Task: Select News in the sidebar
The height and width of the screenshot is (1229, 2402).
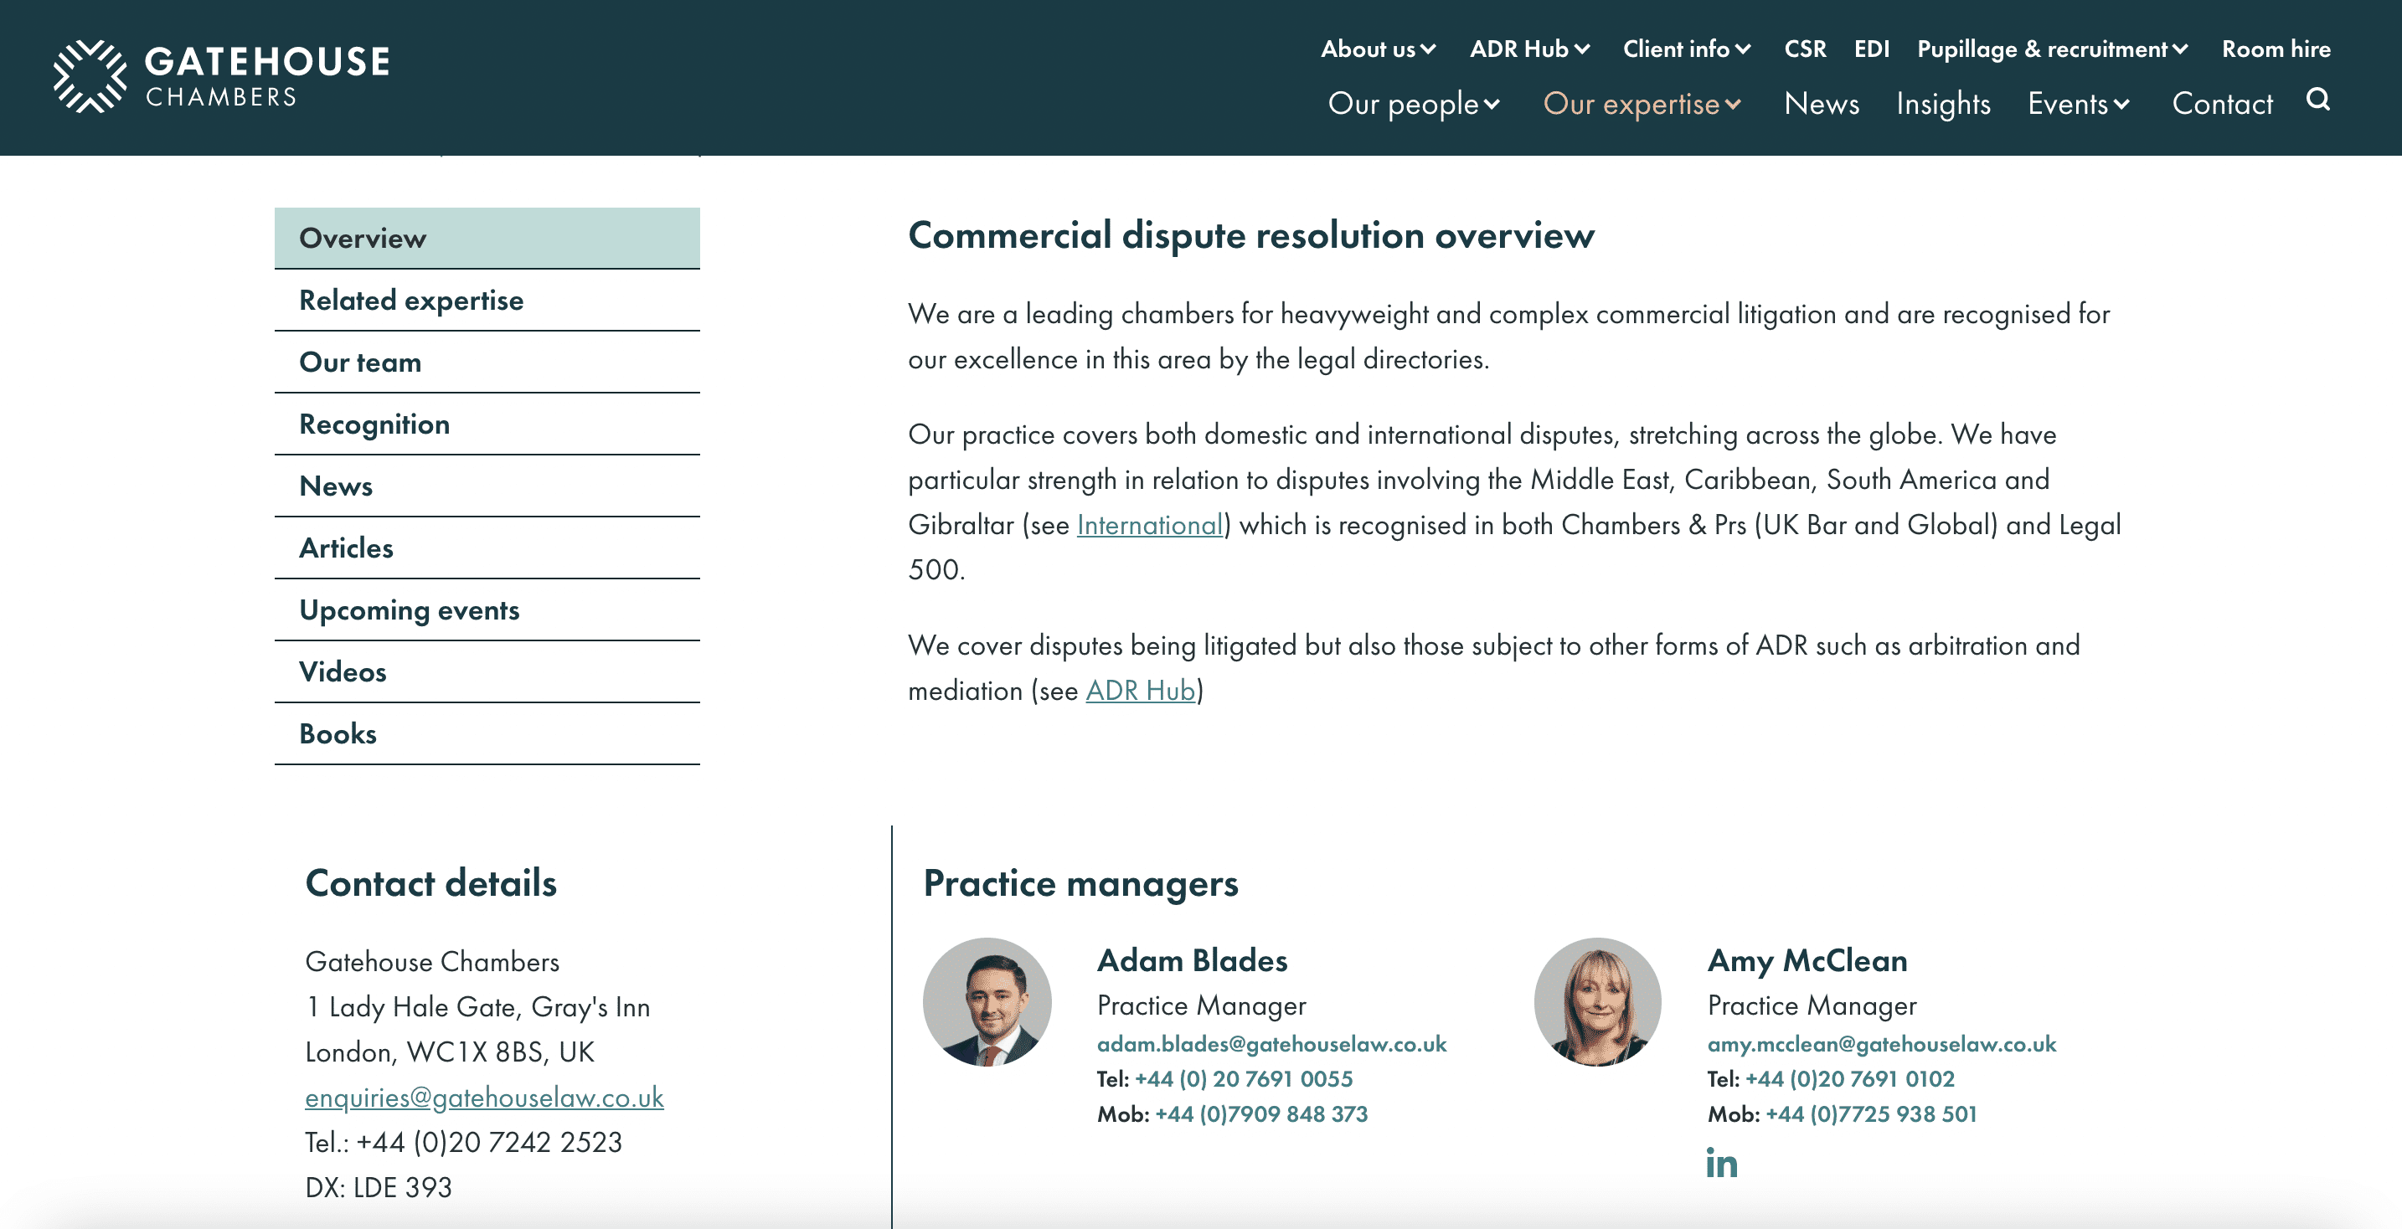Action: 487,486
